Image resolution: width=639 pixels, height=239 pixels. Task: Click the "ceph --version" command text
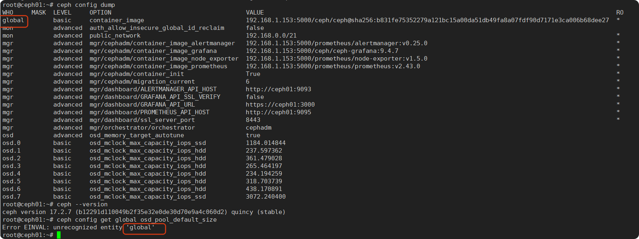point(82,204)
